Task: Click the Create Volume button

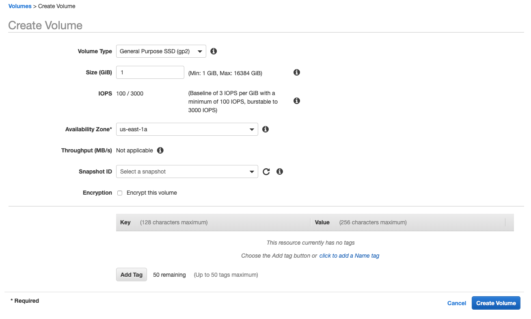Action: coord(496,303)
